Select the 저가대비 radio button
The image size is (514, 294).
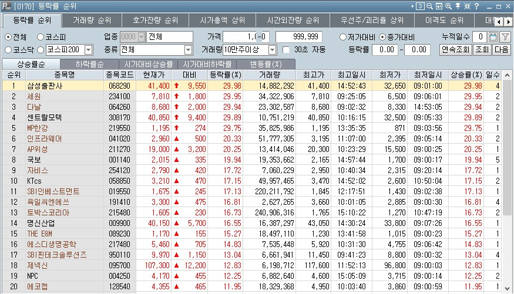click(343, 37)
